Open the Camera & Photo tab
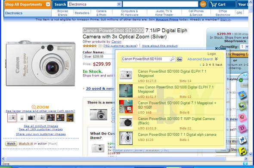The height and width of the screenshot is (168, 254). pyautogui.click(x=102, y=13)
